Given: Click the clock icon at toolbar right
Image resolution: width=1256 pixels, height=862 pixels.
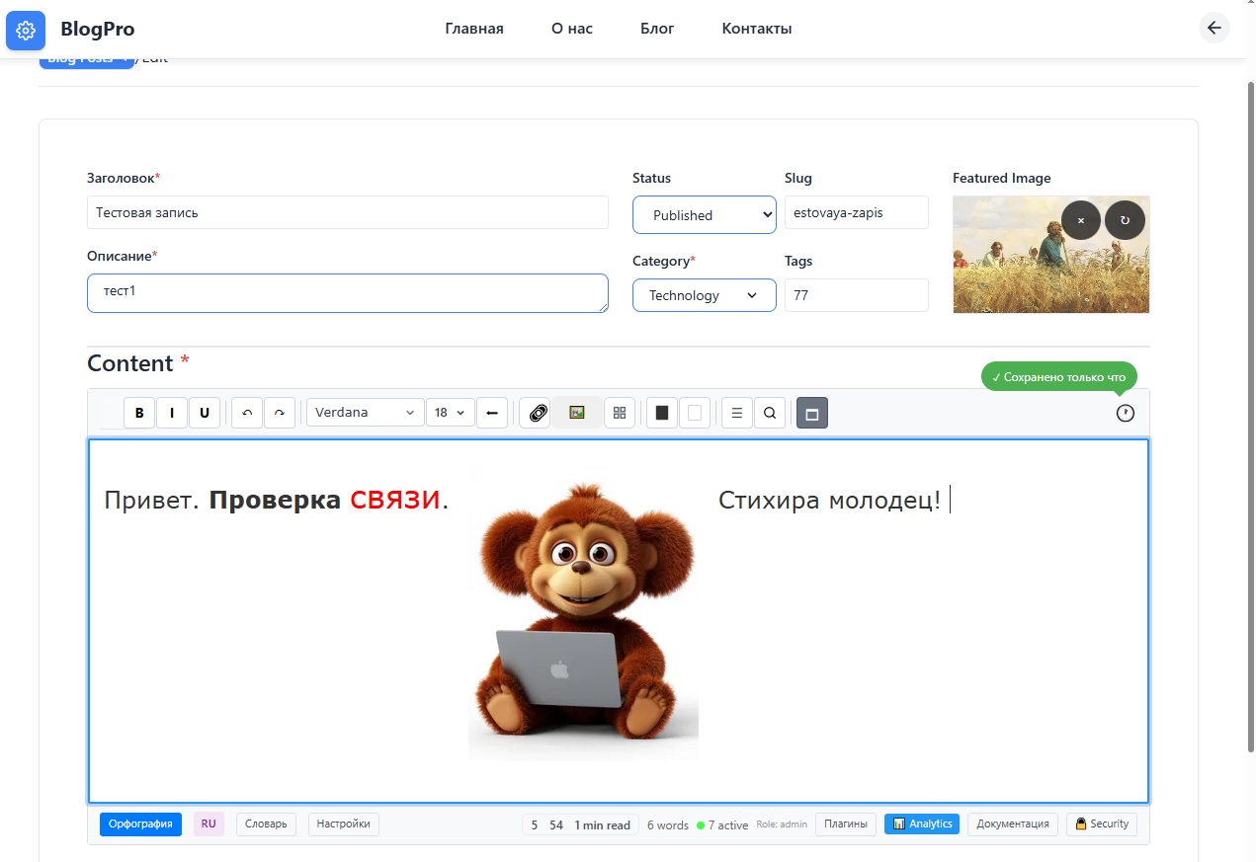Looking at the screenshot, I should point(1126,413).
